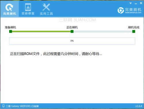Click the 0% progress bar

pos(72,41)
